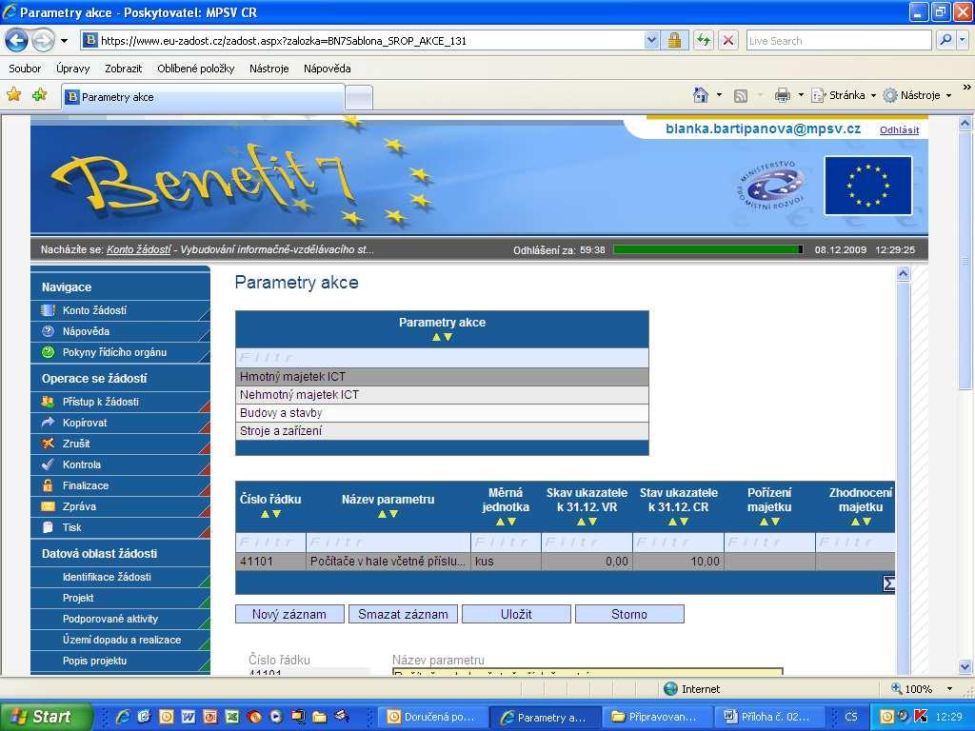
Task: Sort Název parametru column descending
Action: pyautogui.click(x=393, y=514)
